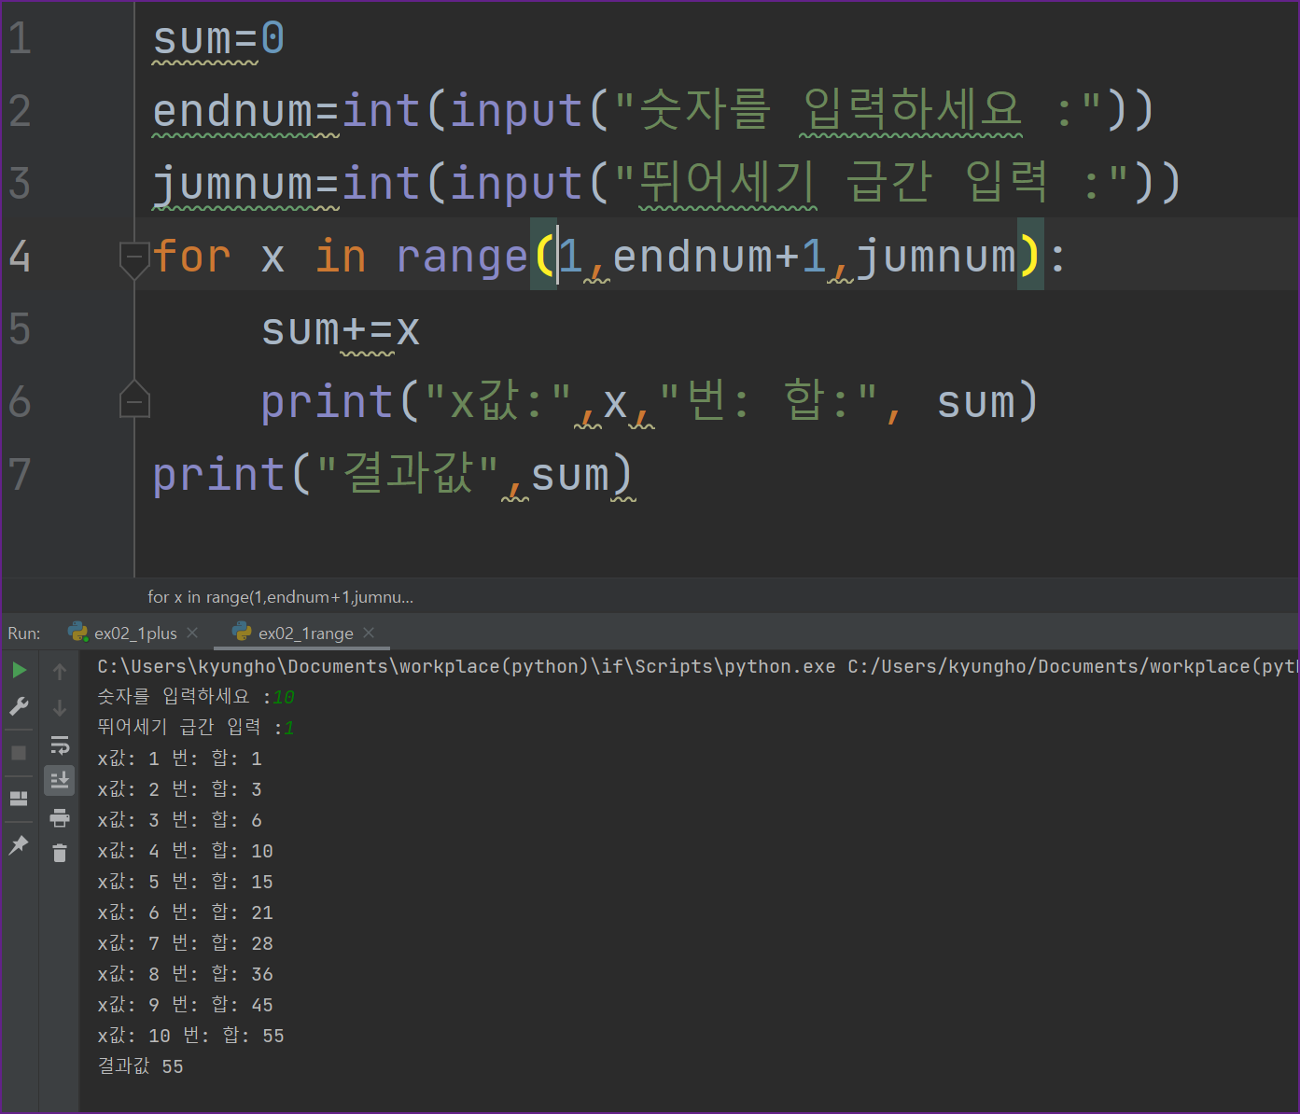Switch to the ex02_1plus run tab

135,634
